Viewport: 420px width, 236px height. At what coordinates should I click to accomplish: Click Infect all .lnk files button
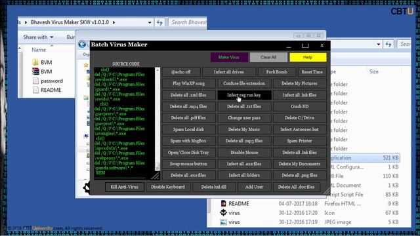coord(299,95)
